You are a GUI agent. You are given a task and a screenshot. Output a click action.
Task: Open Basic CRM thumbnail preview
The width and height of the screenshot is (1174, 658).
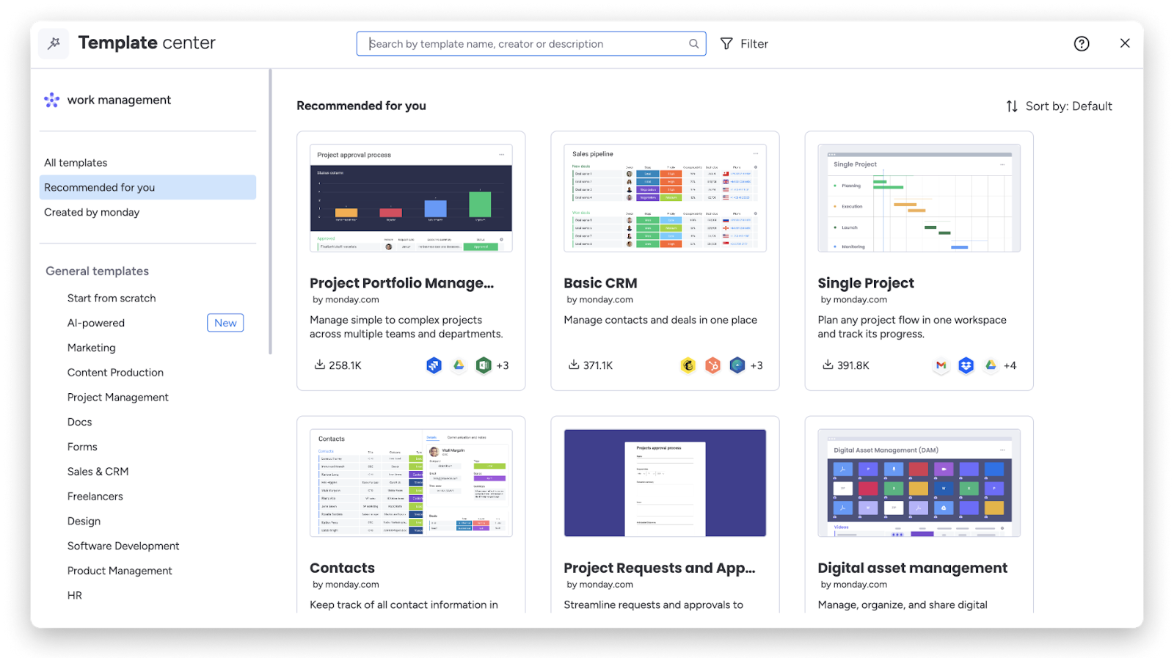(x=665, y=198)
